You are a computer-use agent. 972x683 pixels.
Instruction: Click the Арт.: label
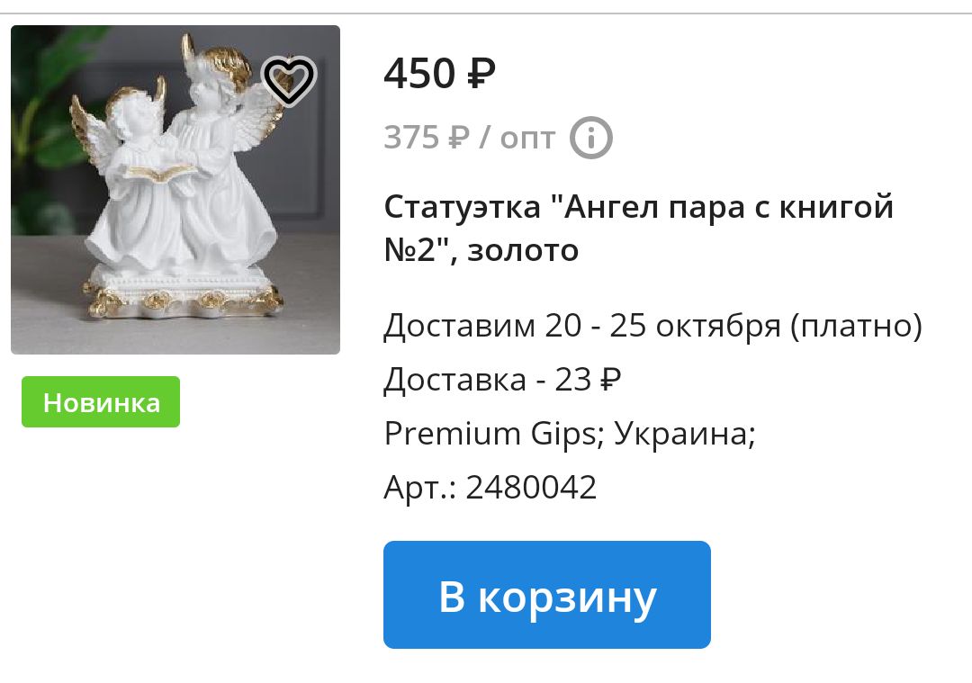tap(419, 488)
